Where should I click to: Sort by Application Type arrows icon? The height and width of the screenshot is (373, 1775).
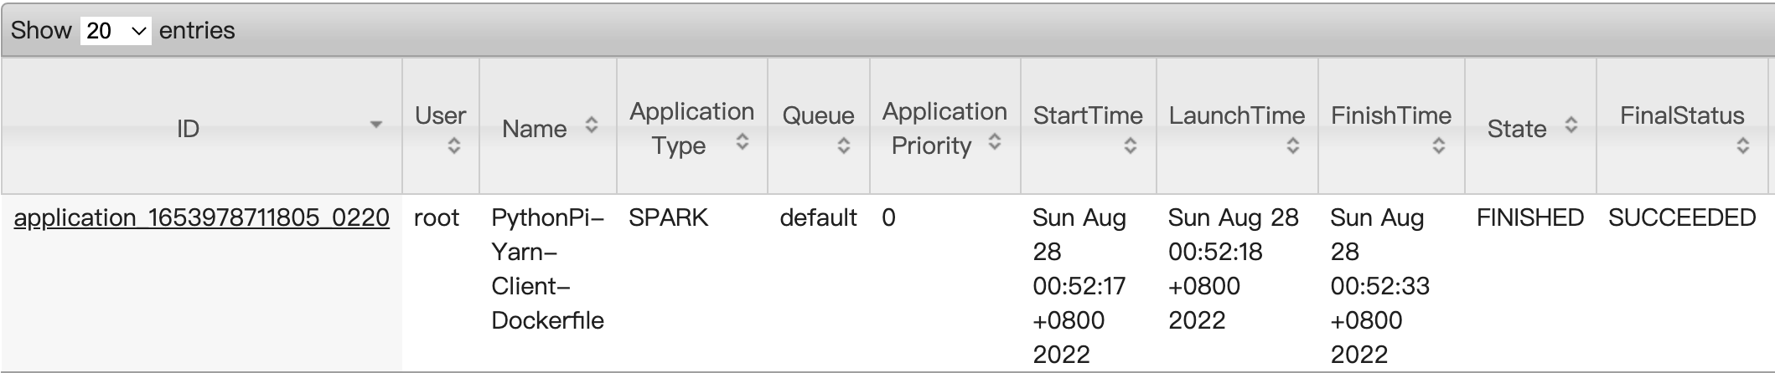click(742, 142)
